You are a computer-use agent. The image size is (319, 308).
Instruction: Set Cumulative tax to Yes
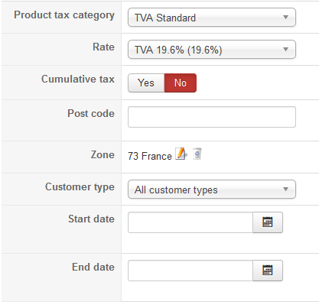tap(146, 83)
